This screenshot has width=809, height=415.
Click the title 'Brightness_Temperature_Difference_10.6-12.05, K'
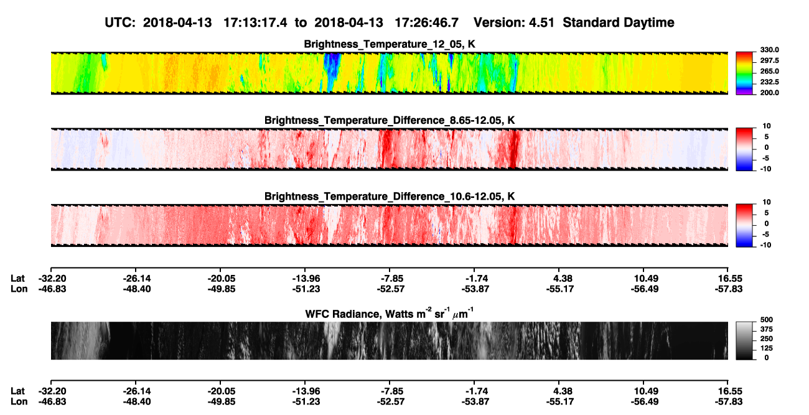(390, 197)
